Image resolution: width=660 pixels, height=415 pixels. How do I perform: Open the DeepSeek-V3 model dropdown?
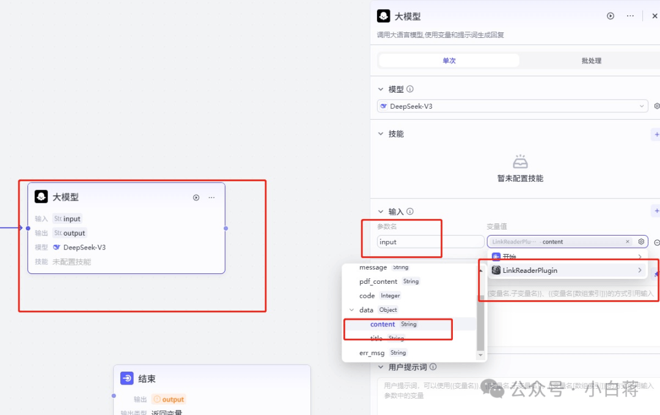click(512, 106)
